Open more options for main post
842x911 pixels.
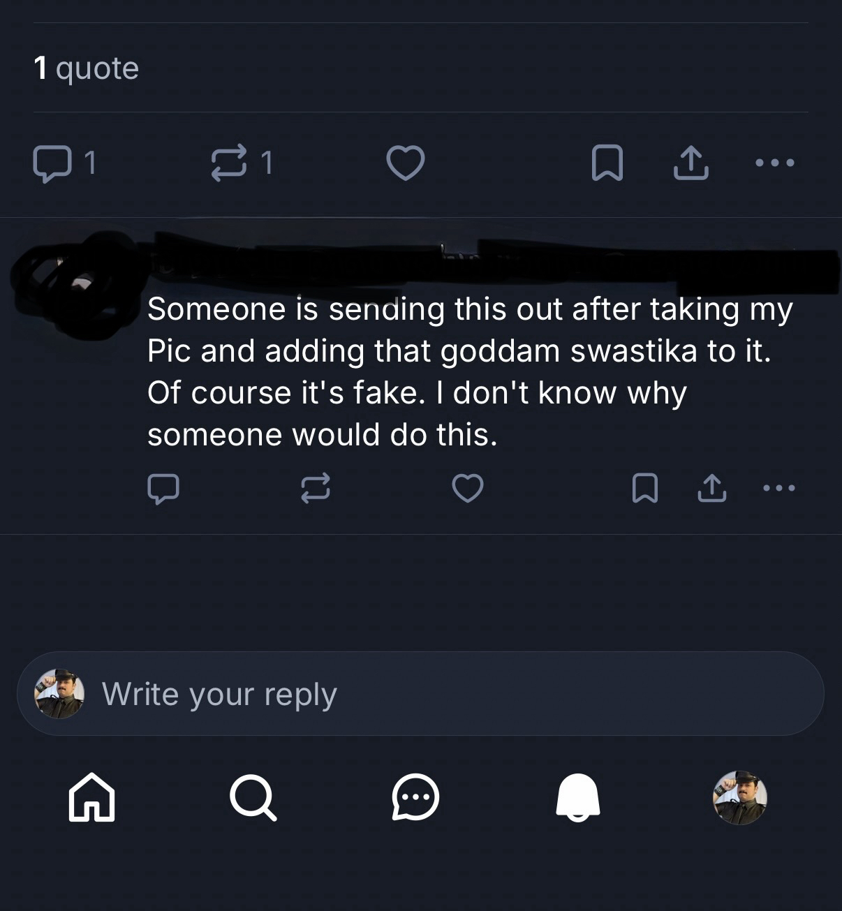pos(775,163)
